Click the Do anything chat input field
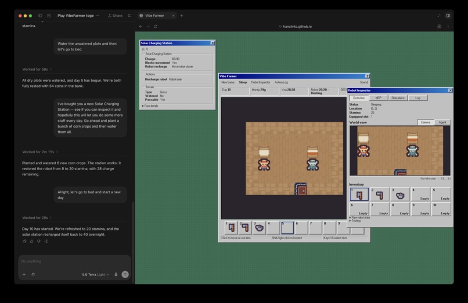 74,261
